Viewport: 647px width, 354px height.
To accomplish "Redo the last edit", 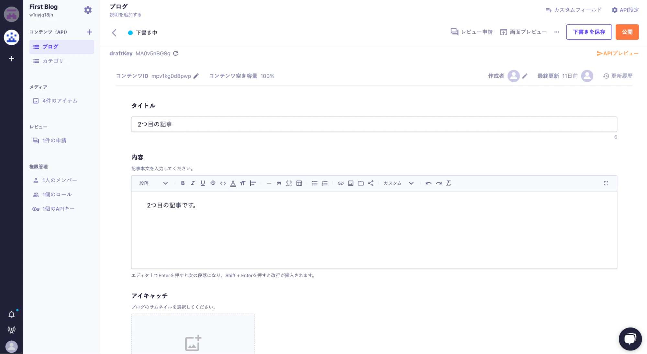I will 439,183.
